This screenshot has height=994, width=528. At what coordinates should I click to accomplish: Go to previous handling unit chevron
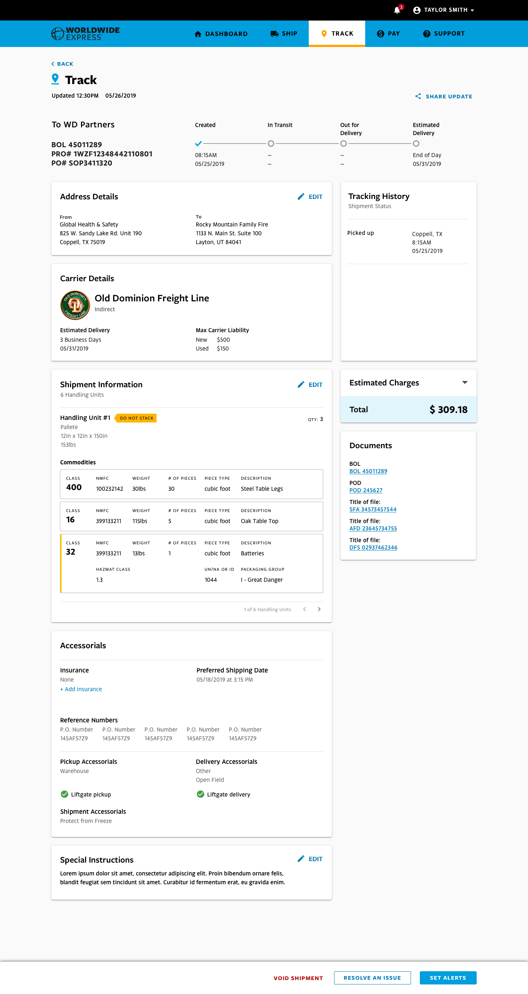click(x=304, y=609)
